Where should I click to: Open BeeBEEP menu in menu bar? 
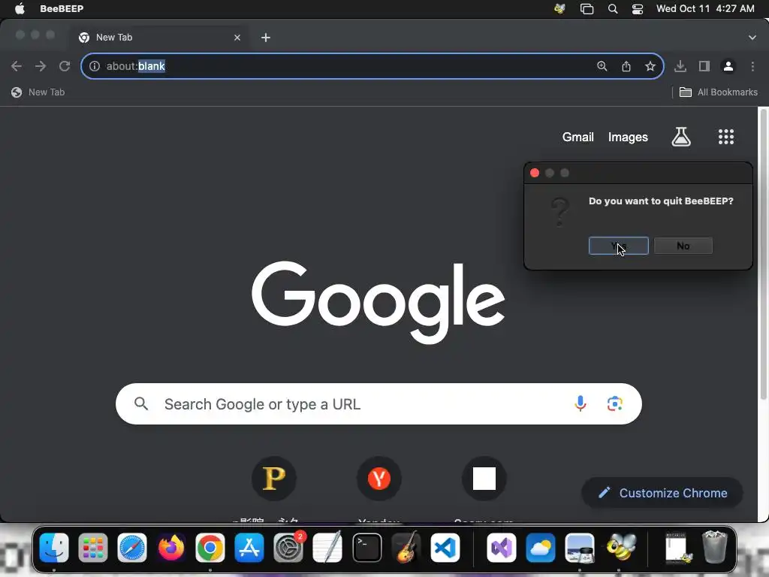[62, 8]
